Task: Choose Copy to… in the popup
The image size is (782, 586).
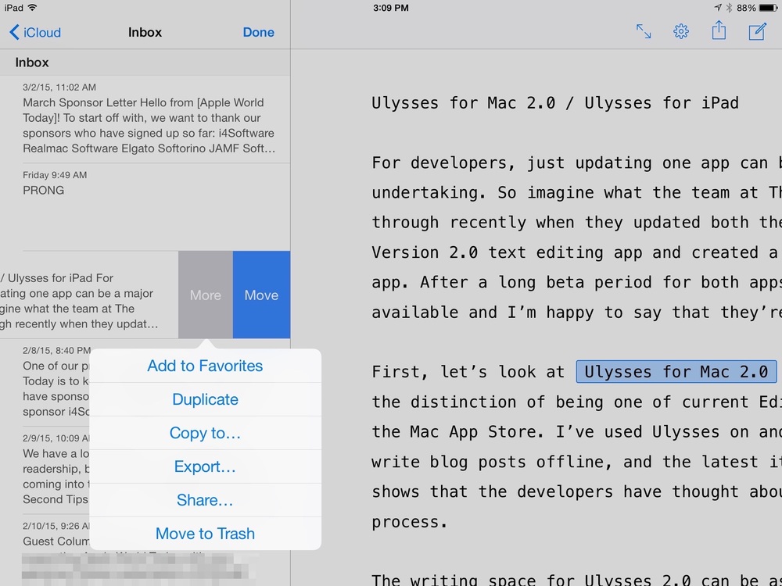Action: coord(205,433)
